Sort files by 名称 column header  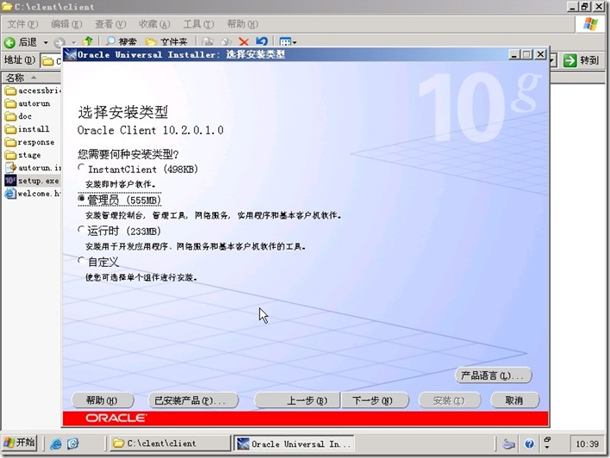click(x=31, y=77)
